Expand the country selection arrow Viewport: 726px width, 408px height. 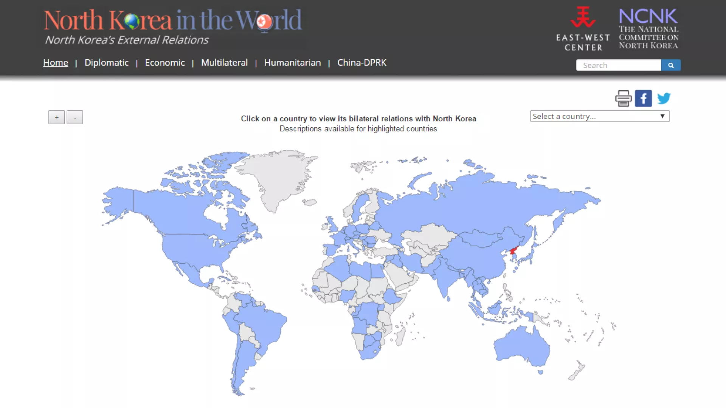(662, 116)
